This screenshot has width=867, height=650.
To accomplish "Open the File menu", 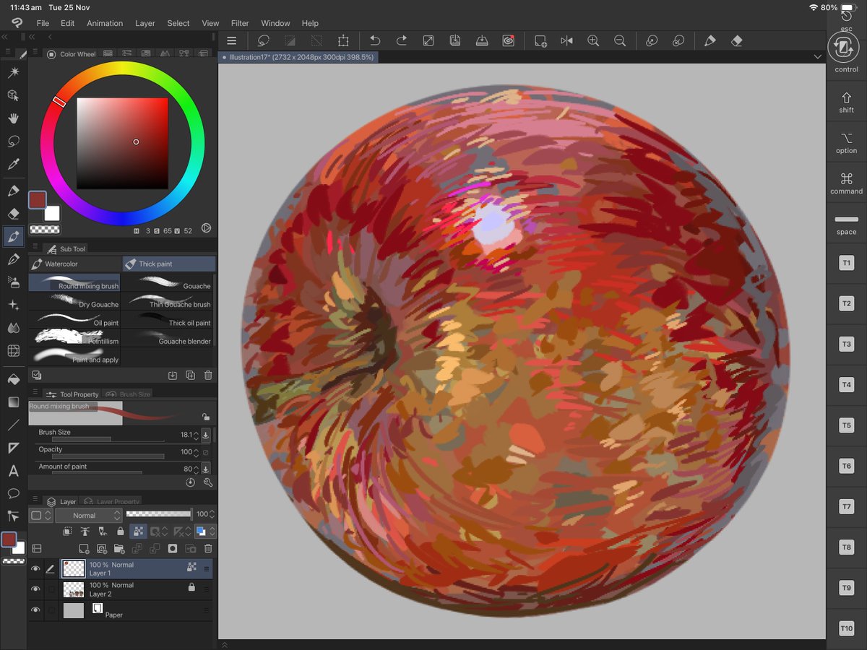I will (x=43, y=23).
